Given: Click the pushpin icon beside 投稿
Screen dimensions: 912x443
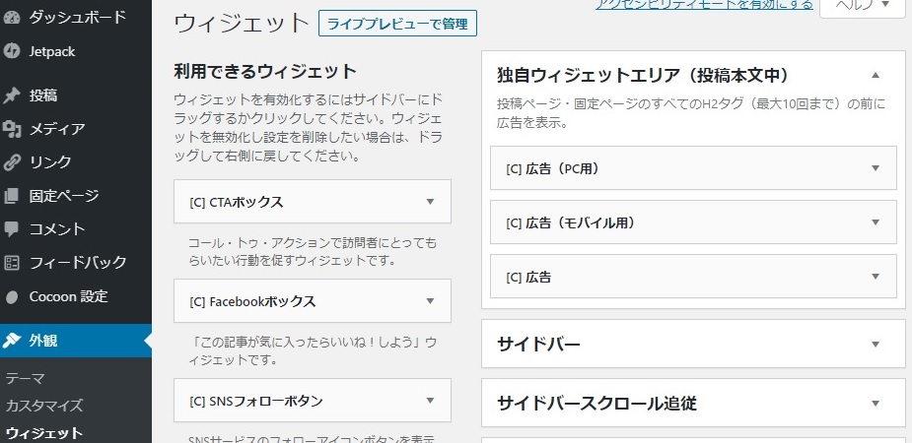Looking at the screenshot, I should [x=13, y=95].
